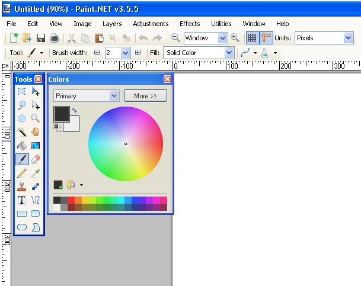Image resolution: width=361 pixels, height=286 pixels.
Task: Click the primary dark color swatch
Action: (x=62, y=114)
